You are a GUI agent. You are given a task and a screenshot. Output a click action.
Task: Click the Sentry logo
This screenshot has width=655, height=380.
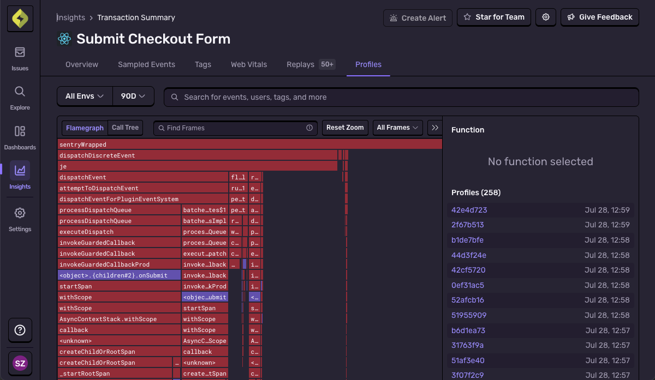[x=20, y=18]
